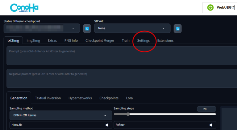Open the Textual Inversion sub-tab
237x130 pixels.
tap(48, 98)
